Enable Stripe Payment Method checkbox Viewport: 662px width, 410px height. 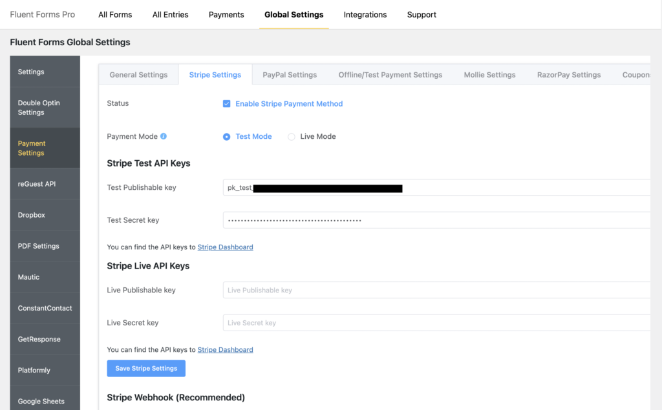[x=227, y=104]
